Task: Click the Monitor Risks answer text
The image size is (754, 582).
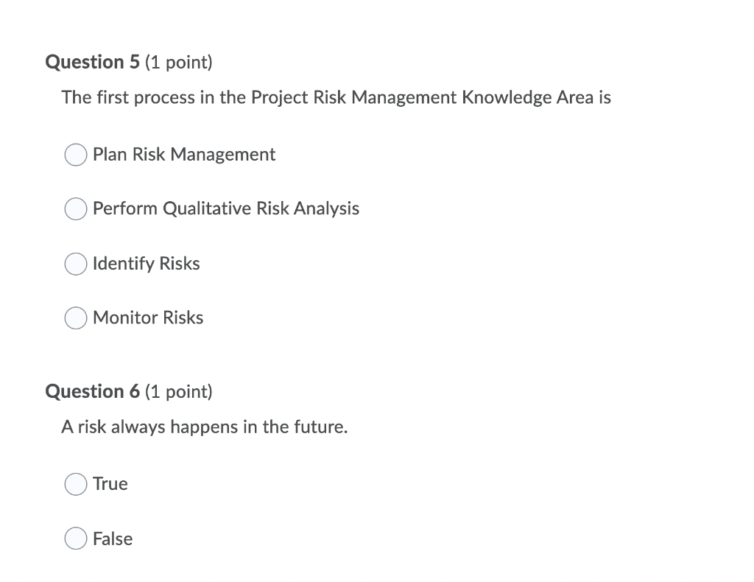Action: pyautogui.click(x=148, y=318)
